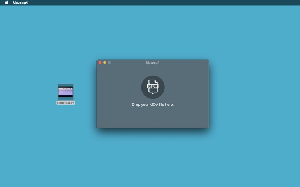
Task: Minimize the Movpeg4 window
Action: pos(105,62)
